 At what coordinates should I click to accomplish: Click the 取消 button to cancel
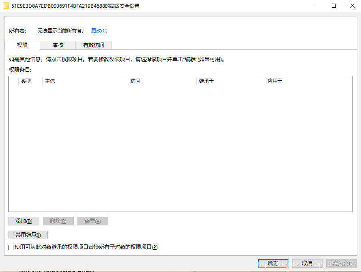click(307, 263)
